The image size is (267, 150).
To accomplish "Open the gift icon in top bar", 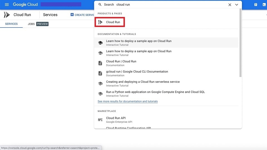I will pos(256,5).
